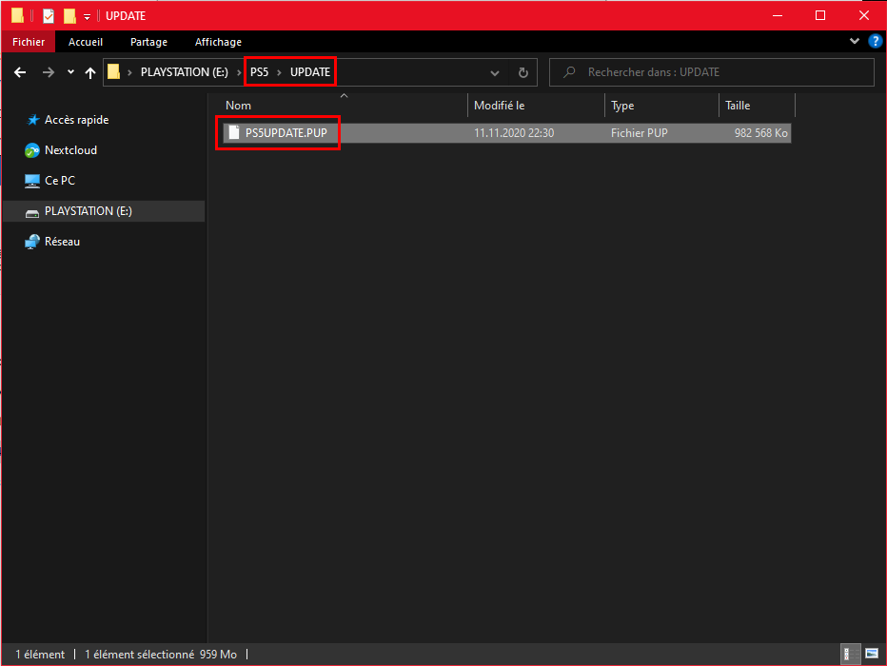Open the Customize Quick Access Toolbar dropdown

pos(88,17)
